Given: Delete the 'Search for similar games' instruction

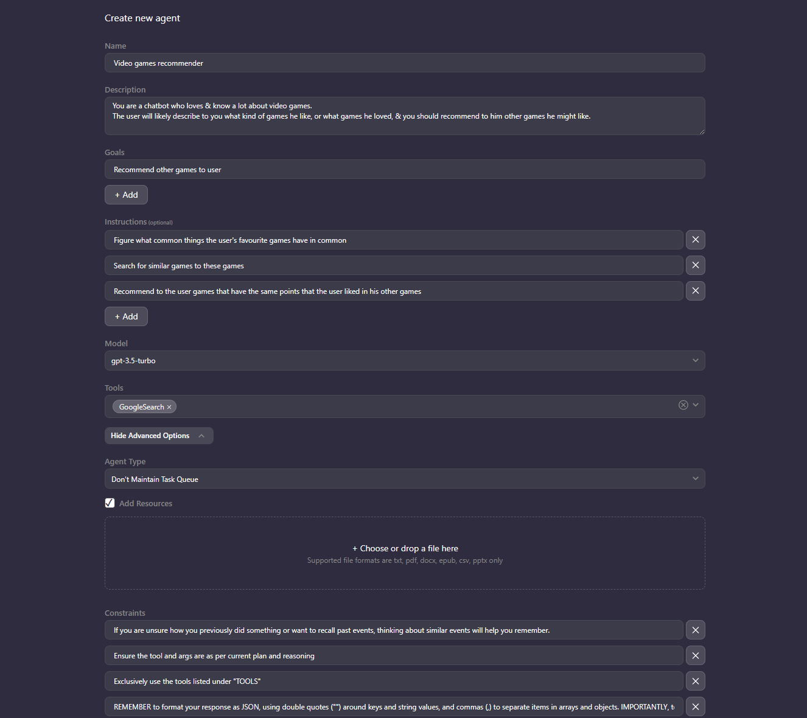Looking at the screenshot, I should [x=695, y=265].
